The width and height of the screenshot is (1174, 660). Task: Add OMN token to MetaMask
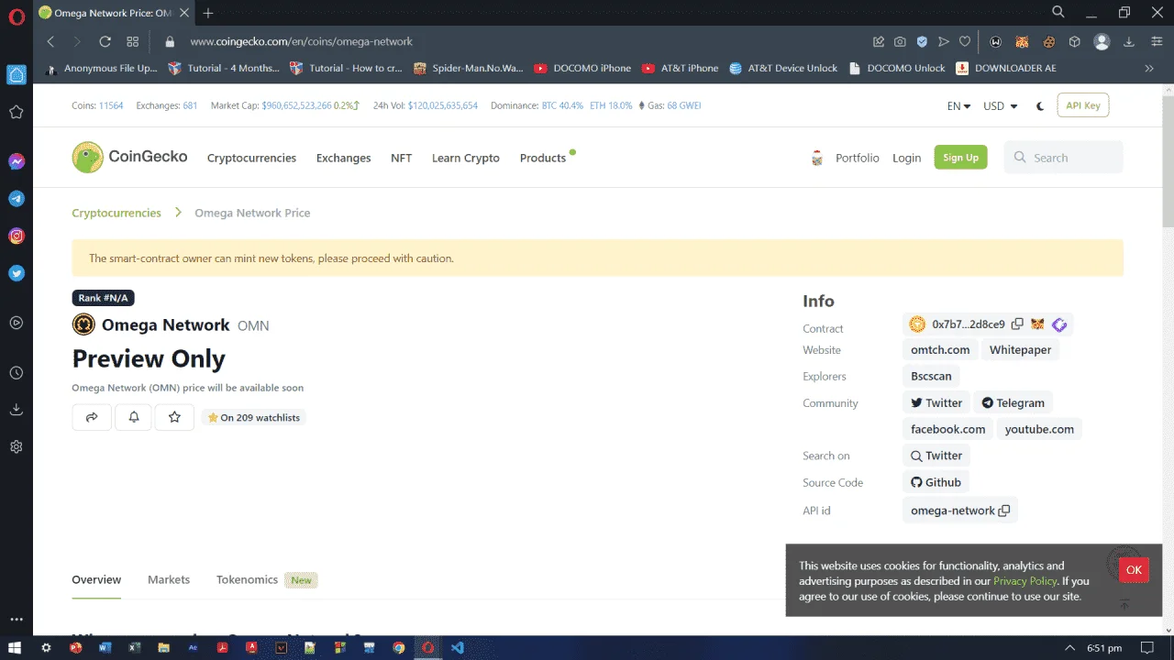pyautogui.click(x=1037, y=324)
